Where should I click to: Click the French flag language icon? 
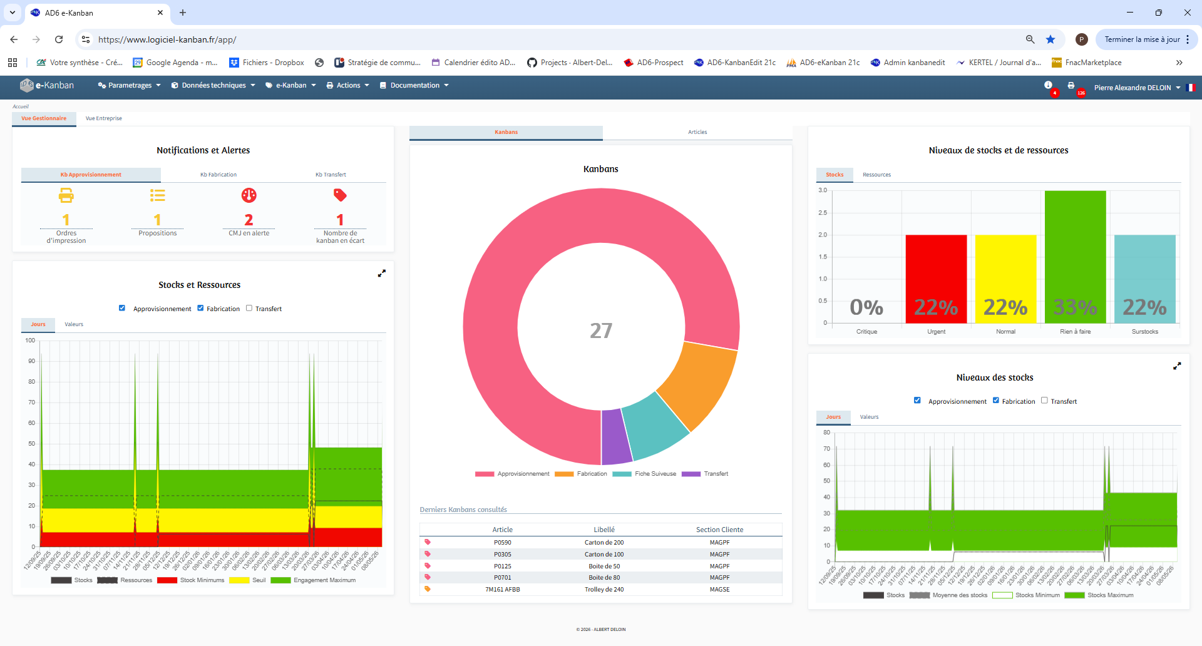pyautogui.click(x=1190, y=88)
